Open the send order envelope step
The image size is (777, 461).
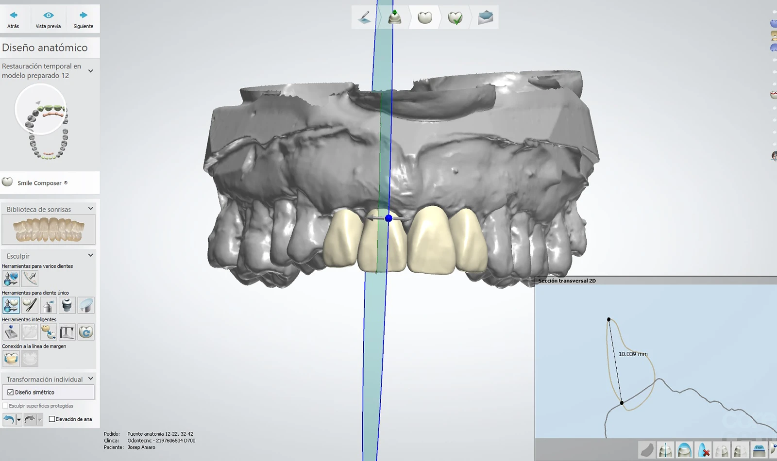[x=485, y=18]
